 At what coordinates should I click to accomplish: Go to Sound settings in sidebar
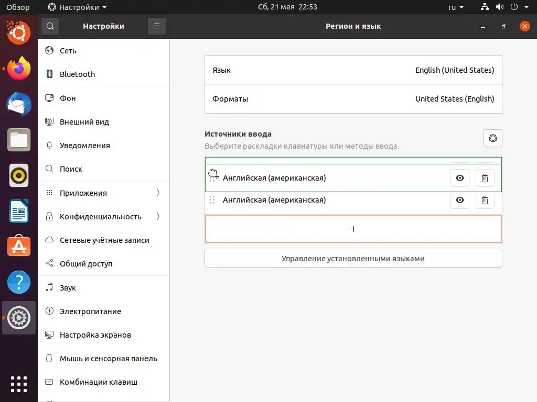pyautogui.click(x=68, y=287)
